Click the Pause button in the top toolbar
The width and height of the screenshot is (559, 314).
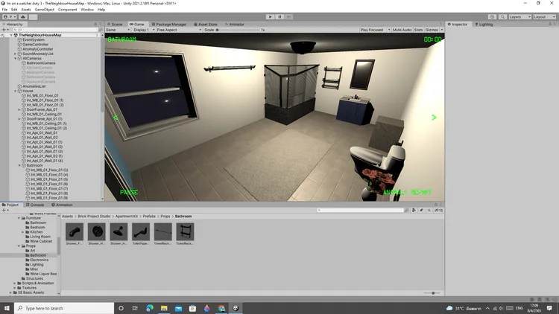[x=279, y=16]
